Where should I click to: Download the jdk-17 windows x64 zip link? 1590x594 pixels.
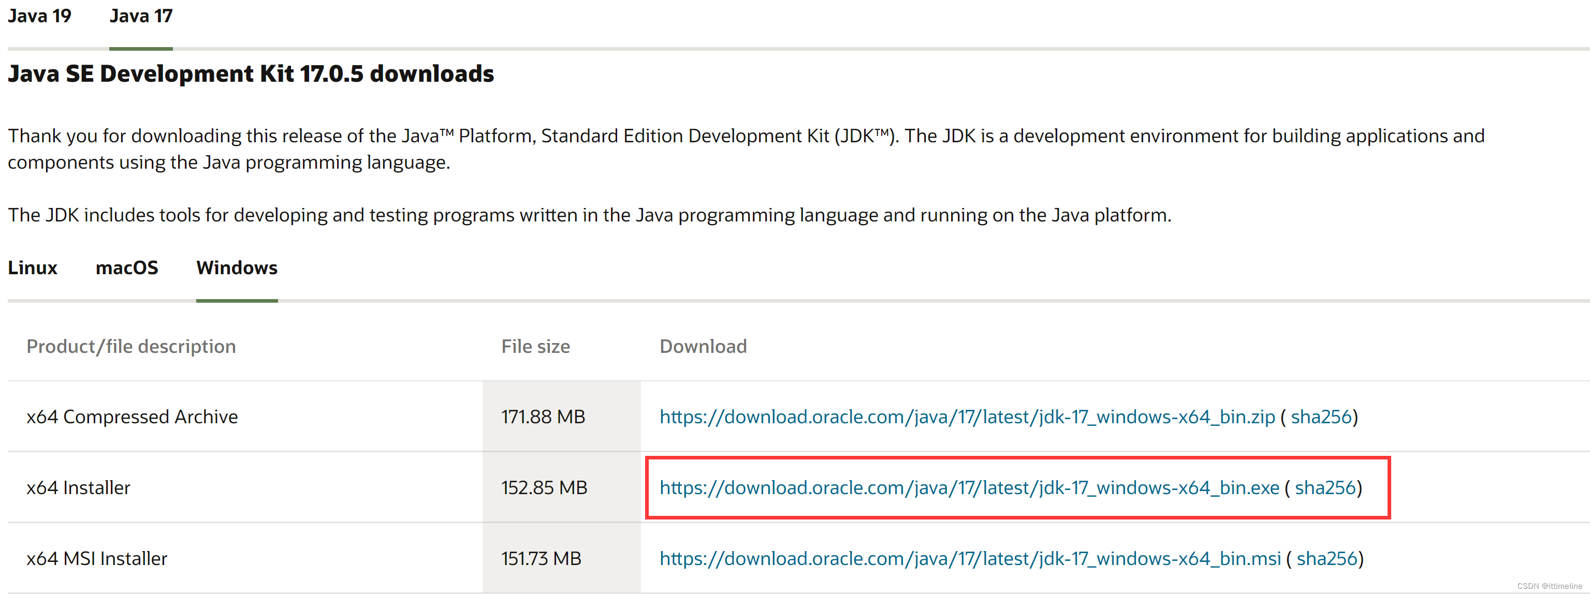(x=967, y=417)
